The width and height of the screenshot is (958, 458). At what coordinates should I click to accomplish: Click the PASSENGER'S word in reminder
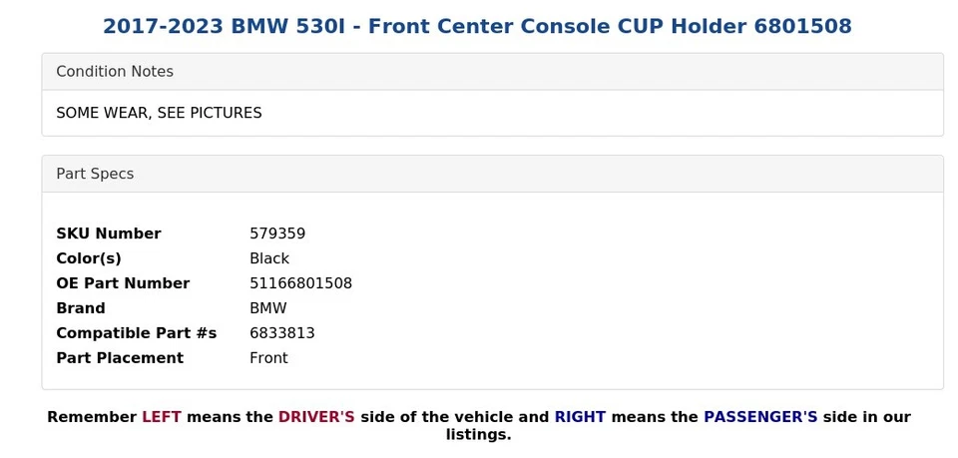click(760, 417)
